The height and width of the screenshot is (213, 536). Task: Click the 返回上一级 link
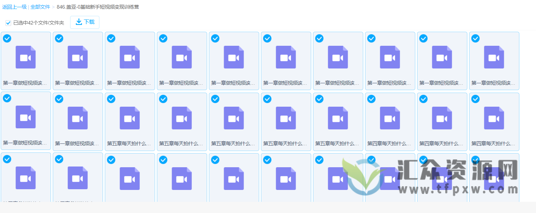coord(13,6)
